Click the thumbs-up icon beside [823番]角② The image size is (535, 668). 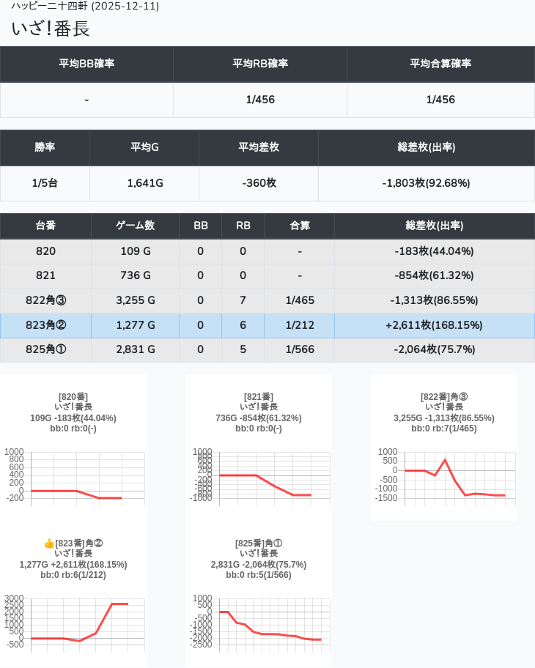pos(49,543)
